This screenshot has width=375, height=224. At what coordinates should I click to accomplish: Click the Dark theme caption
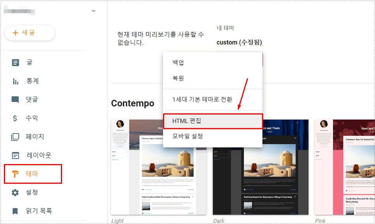219,221
